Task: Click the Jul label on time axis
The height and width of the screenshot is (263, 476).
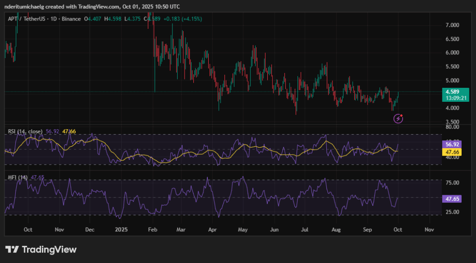Action: [x=305, y=230]
